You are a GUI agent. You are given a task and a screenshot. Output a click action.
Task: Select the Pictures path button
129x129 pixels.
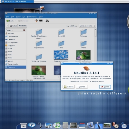pyautogui.click(x=23, y=26)
